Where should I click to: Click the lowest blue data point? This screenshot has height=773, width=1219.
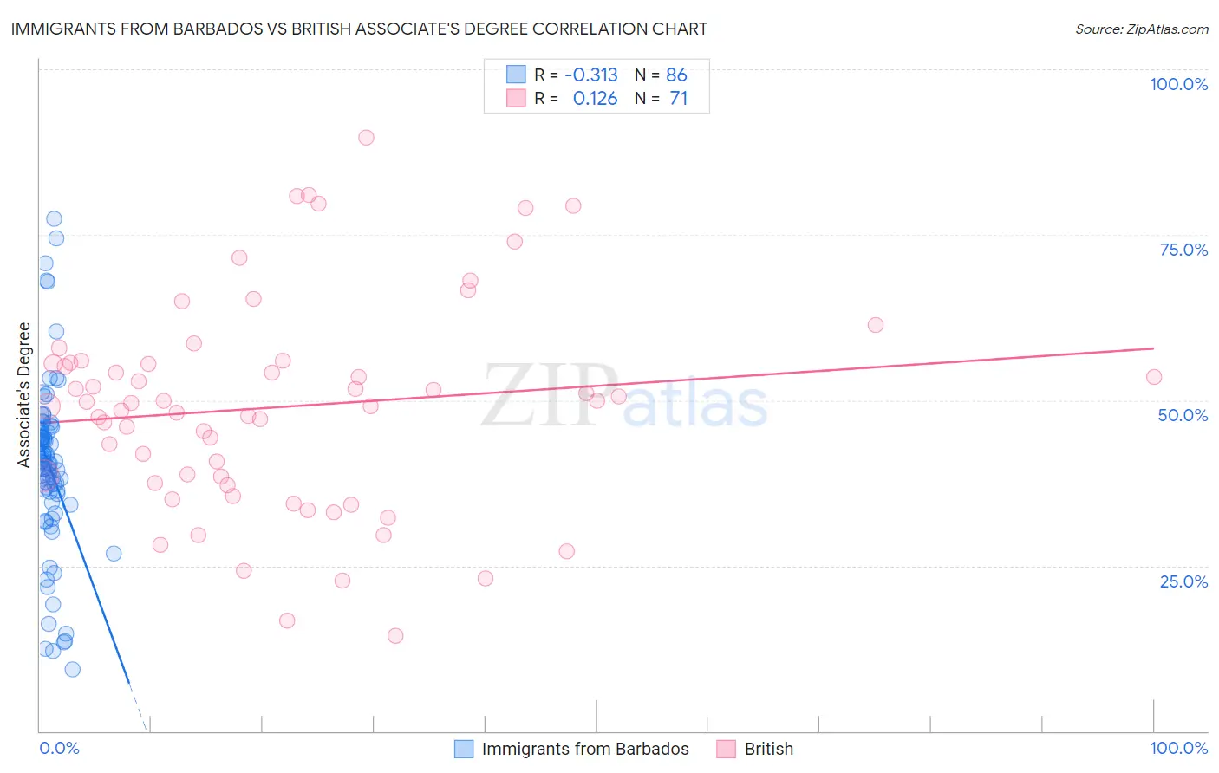(73, 670)
